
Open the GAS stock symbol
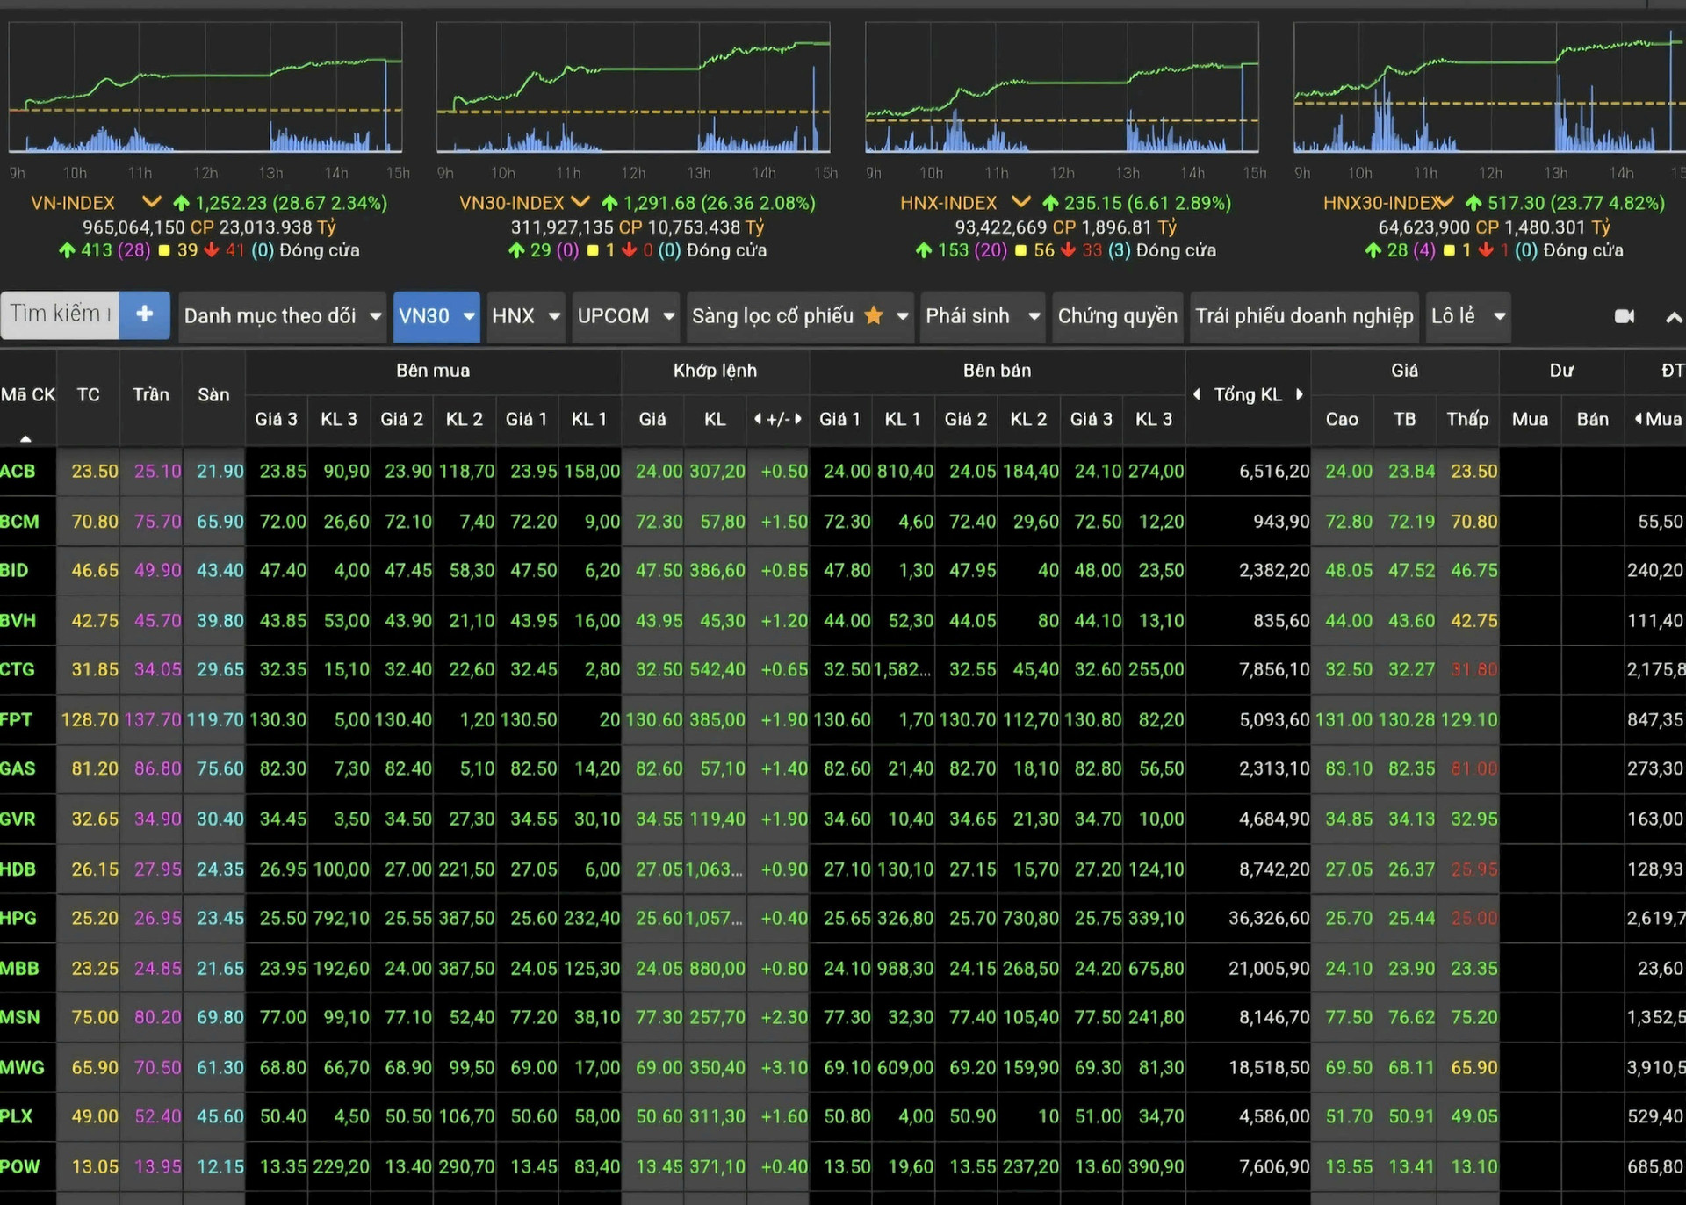click(18, 769)
